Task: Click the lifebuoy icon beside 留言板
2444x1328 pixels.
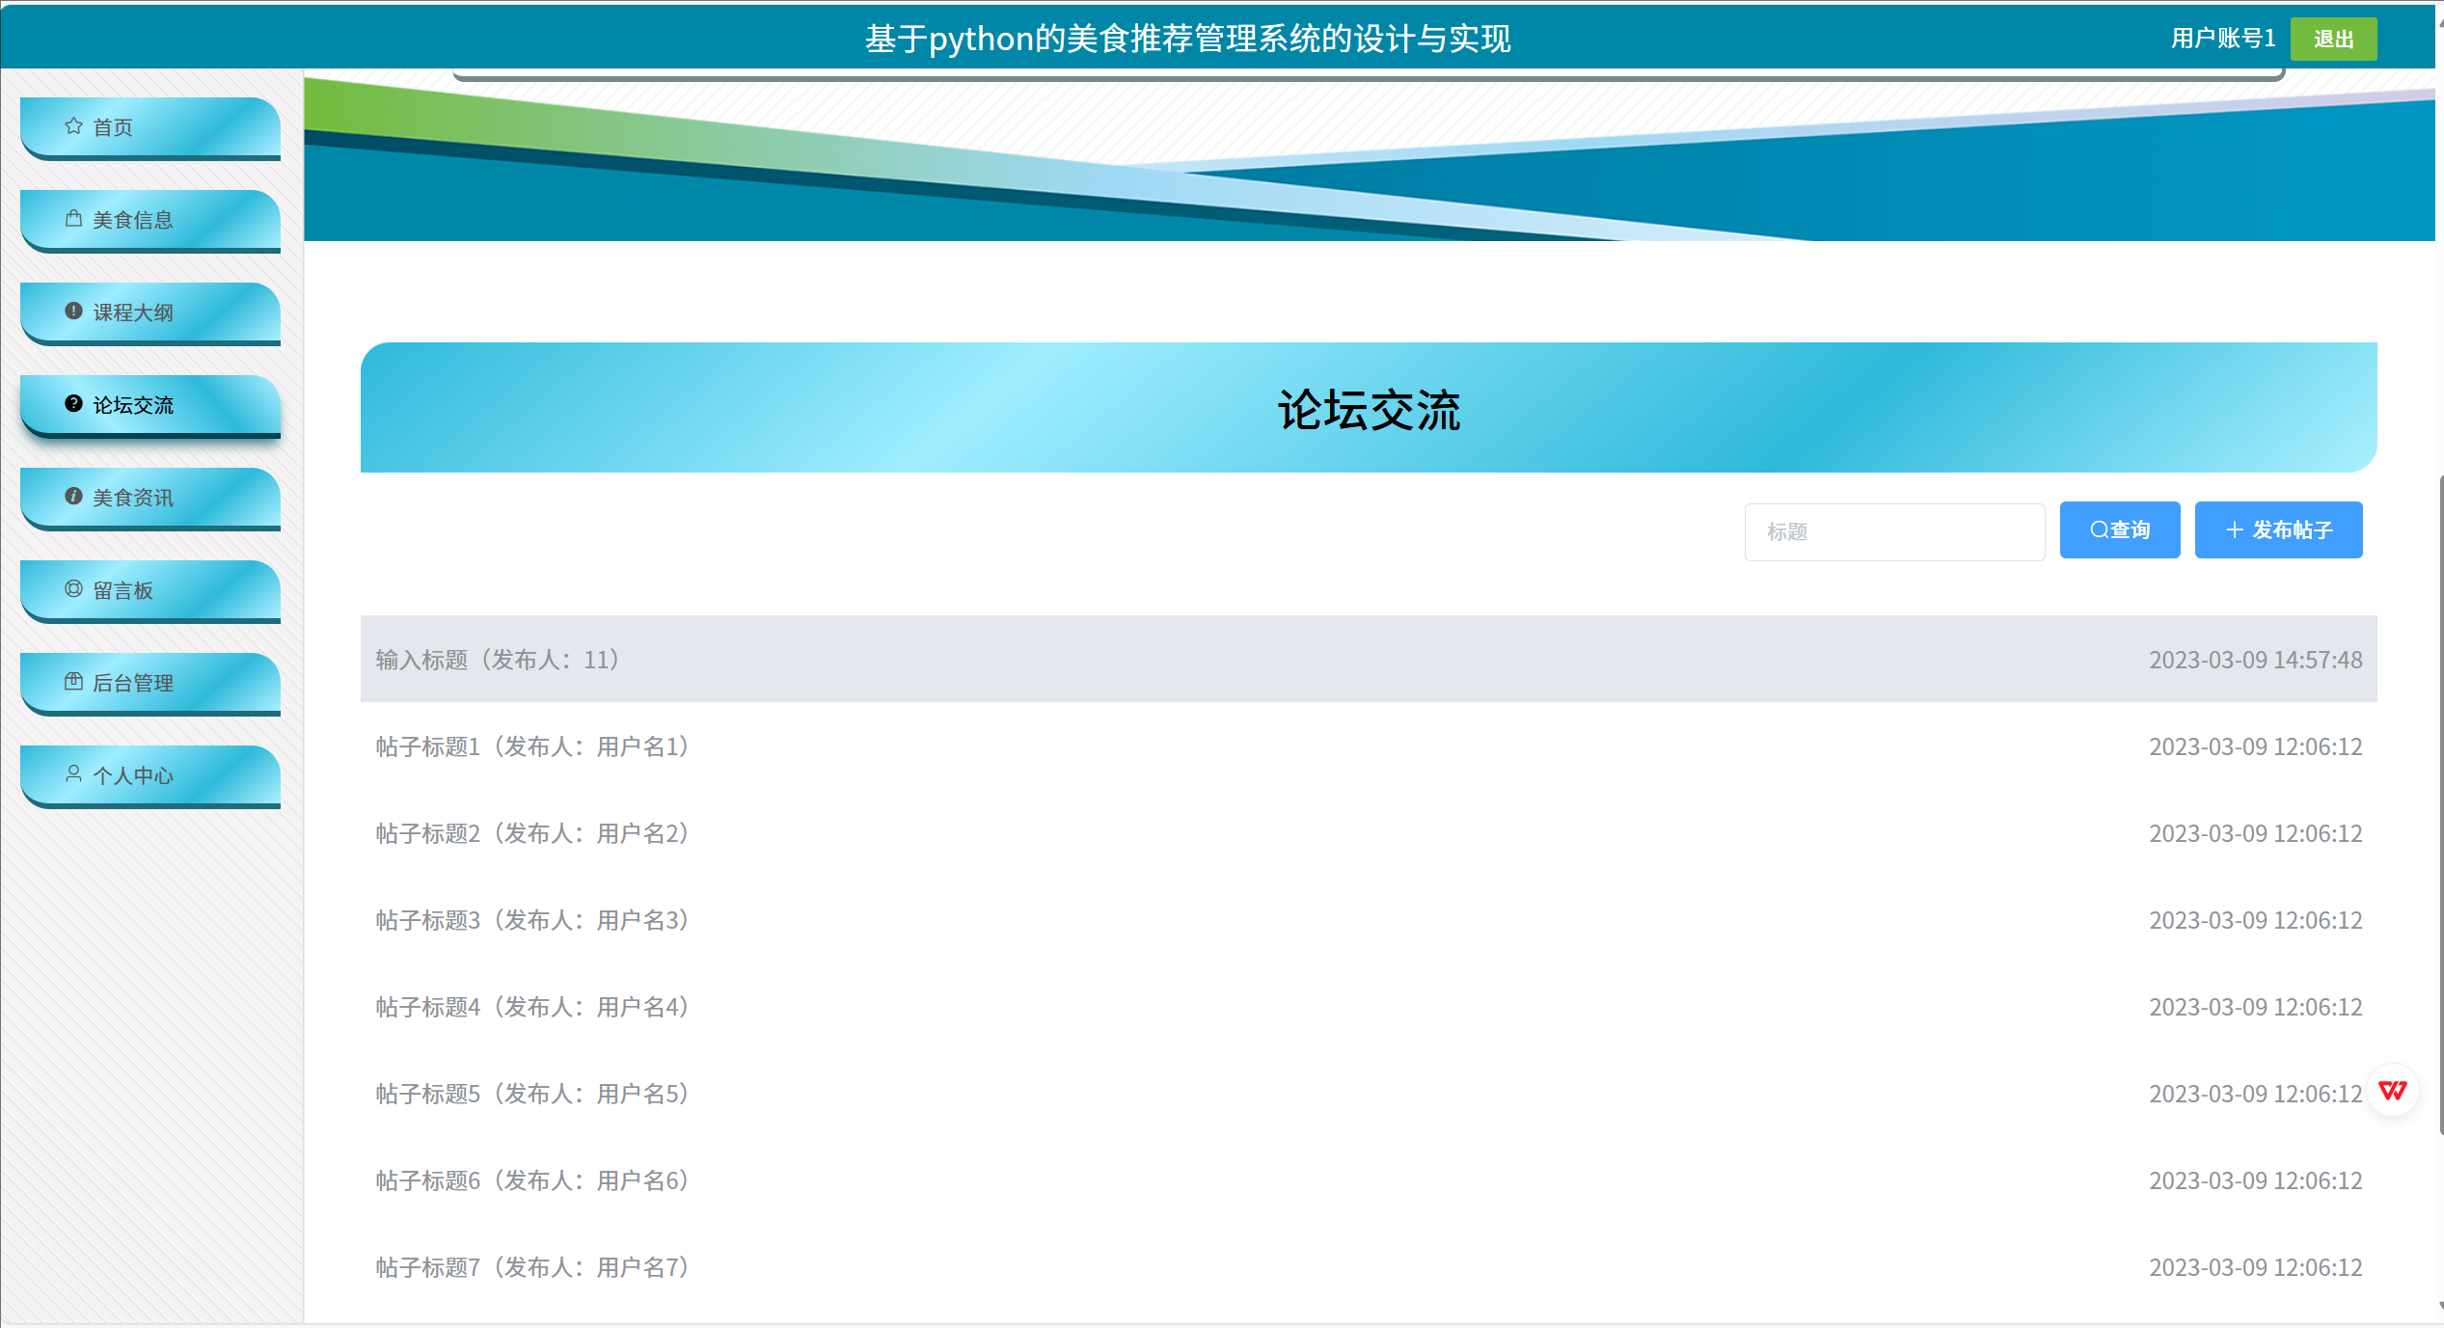Action: click(73, 589)
